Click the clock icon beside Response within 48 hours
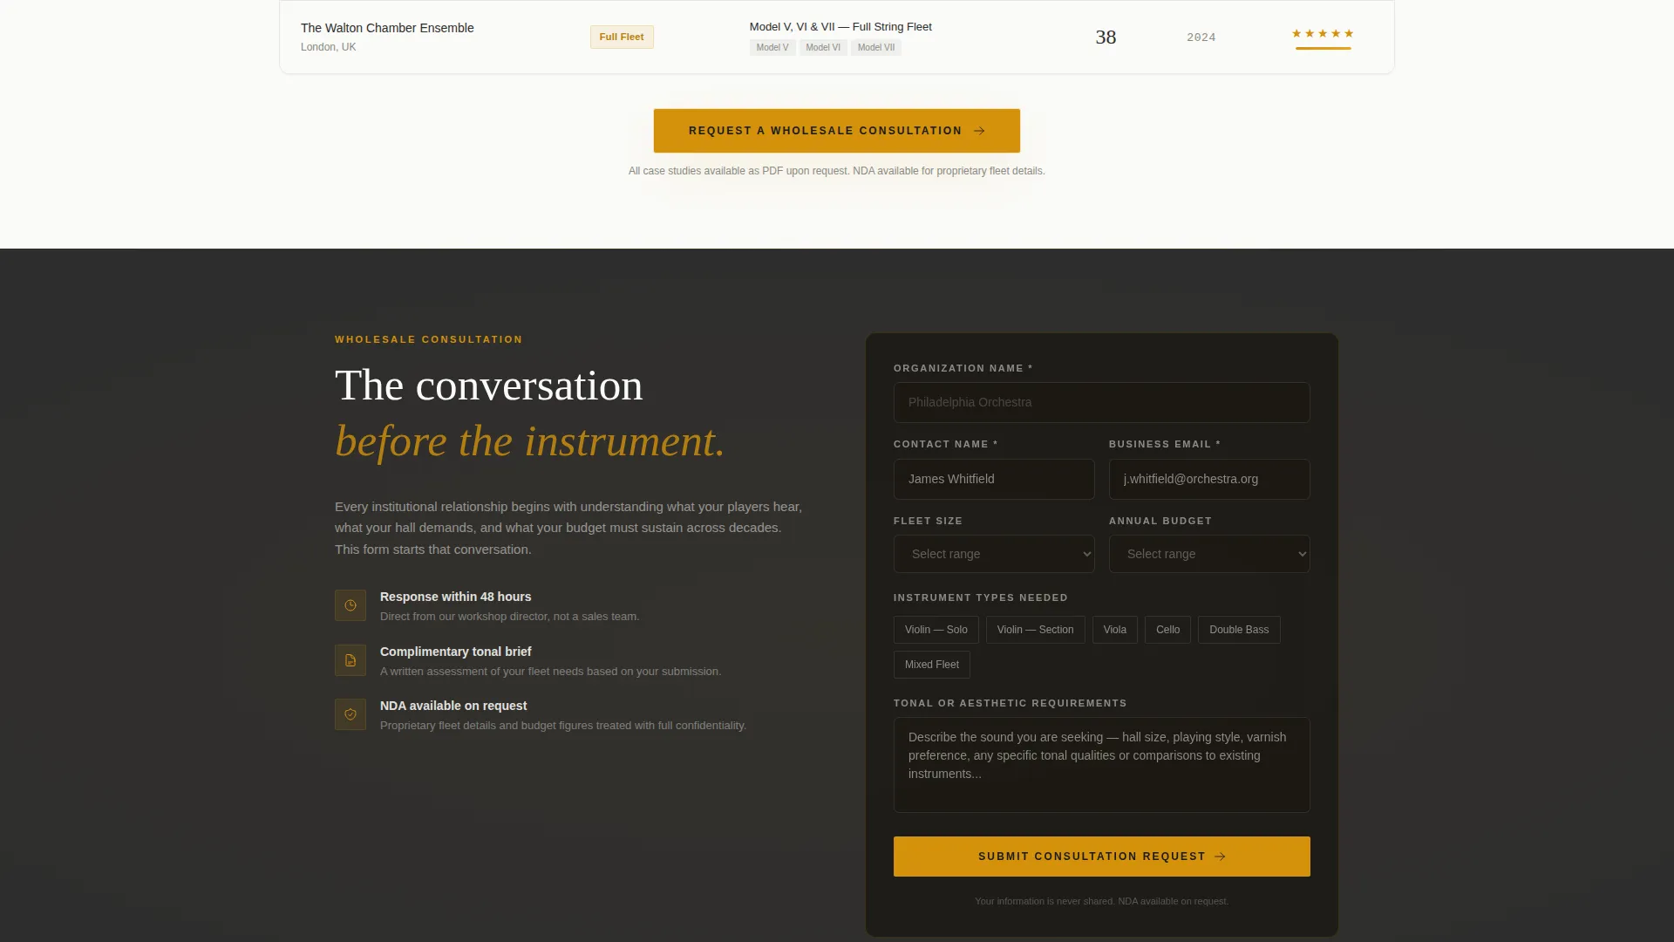Image resolution: width=1674 pixels, height=942 pixels. point(350,605)
